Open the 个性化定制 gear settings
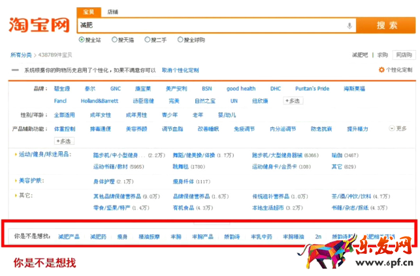 click(x=395, y=70)
